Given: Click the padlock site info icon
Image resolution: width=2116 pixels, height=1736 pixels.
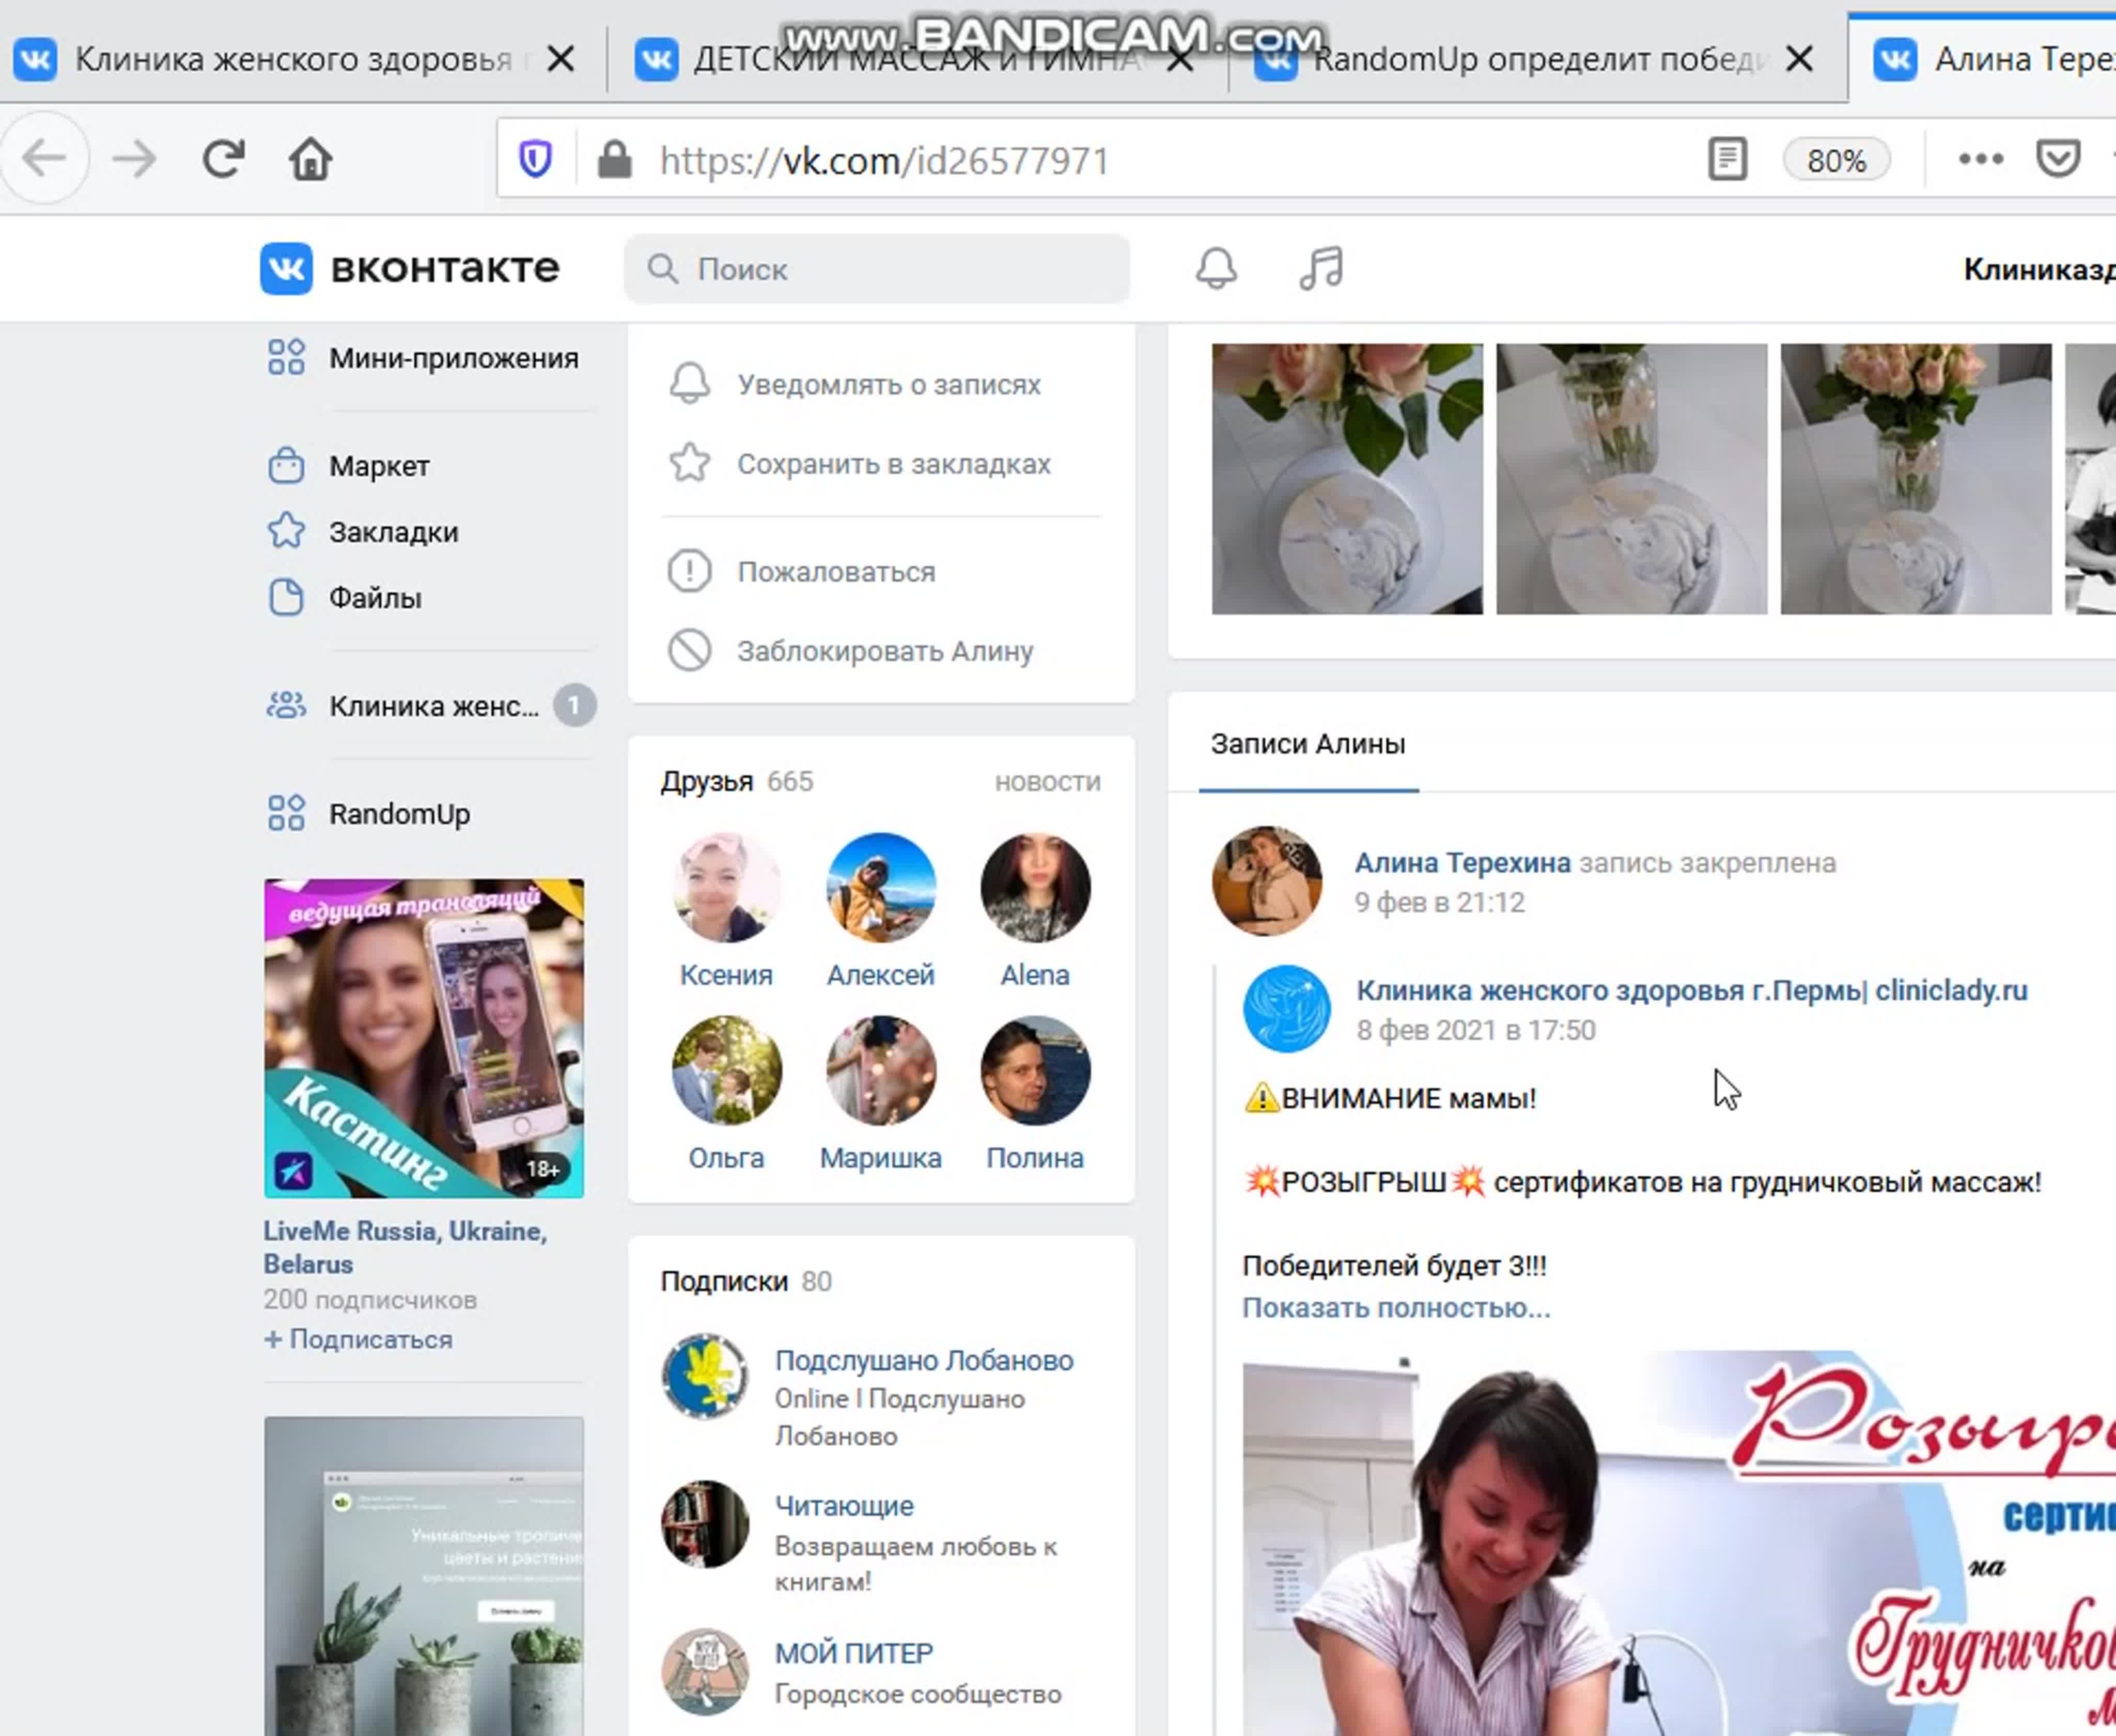Looking at the screenshot, I should pos(614,159).
